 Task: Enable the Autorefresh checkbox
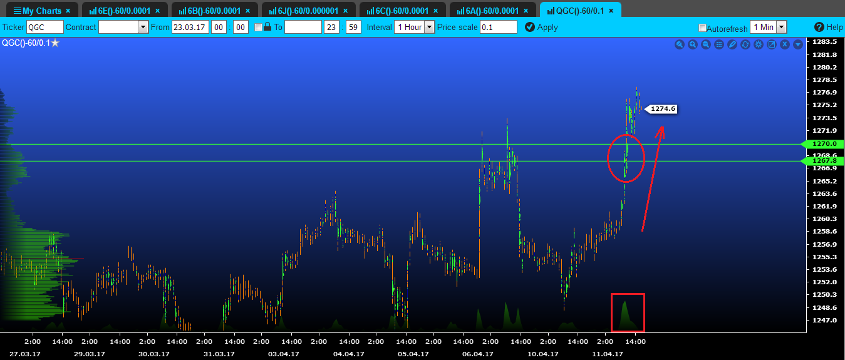coord(702,28)
